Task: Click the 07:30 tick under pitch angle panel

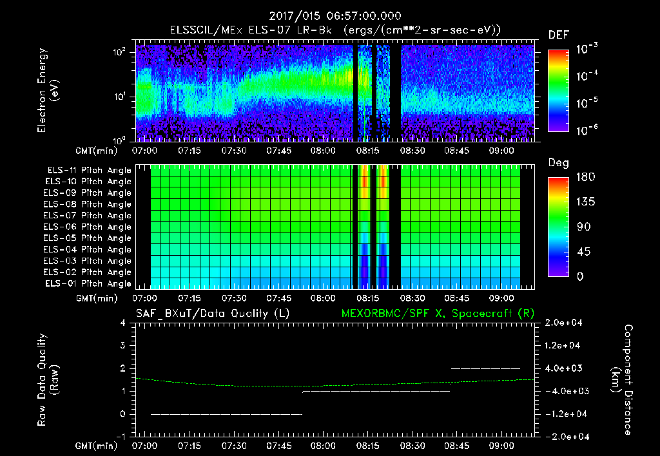Action: click(x=234, y=298)
